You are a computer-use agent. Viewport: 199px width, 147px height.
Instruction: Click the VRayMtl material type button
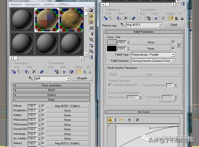pyautogui.click(x=82, y=79)
